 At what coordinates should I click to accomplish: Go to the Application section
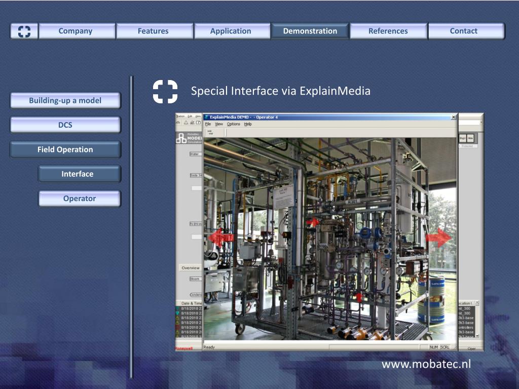232,31
